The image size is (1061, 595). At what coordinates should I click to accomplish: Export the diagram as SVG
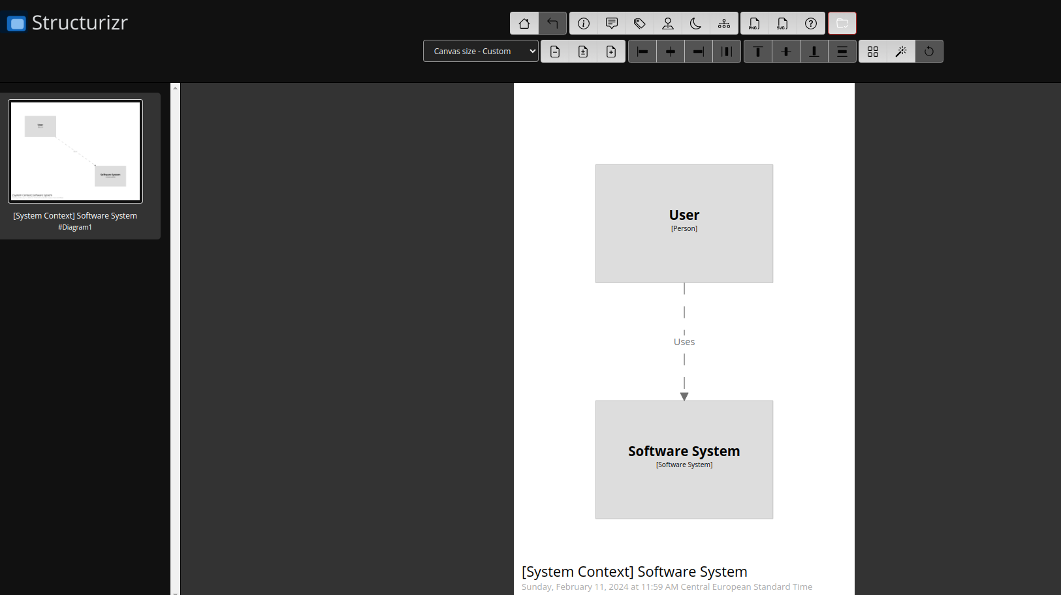pos(783,23)
